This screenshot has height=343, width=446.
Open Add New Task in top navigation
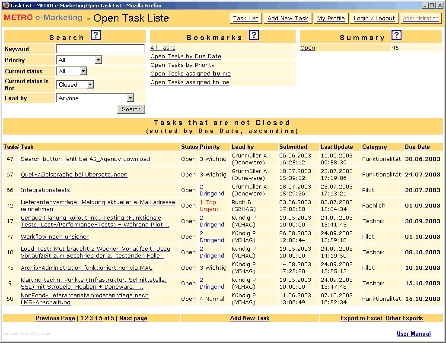click(x=287, y=18)
